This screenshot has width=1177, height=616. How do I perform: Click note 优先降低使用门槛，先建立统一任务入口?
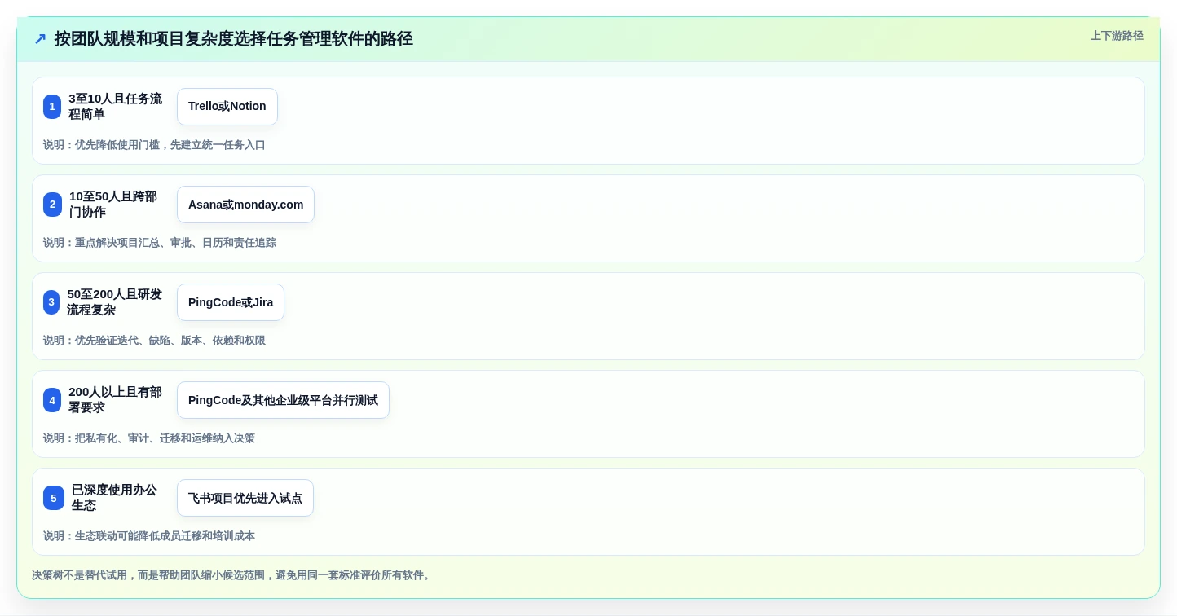(x=154, y=145)
